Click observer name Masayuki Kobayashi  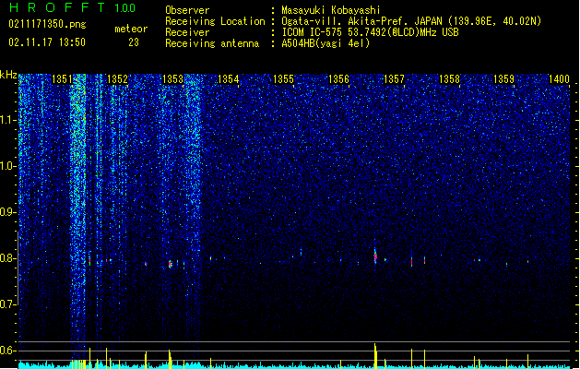click(331, 10)
